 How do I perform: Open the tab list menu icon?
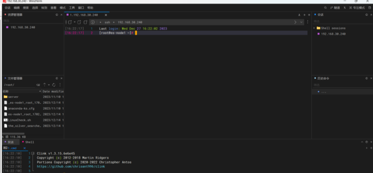pos(309,15)
